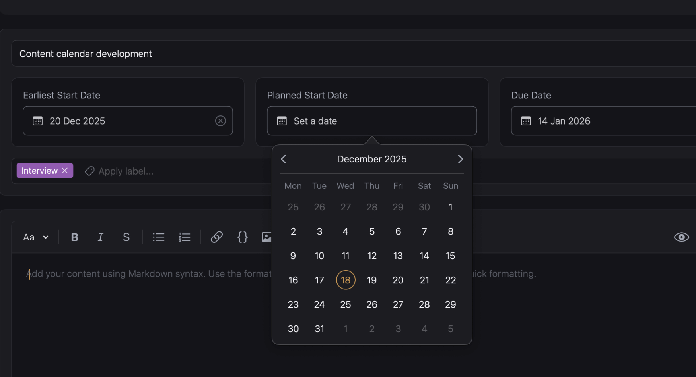This screenshot has width=696, height=377.
Task: Insert an image via the image icon
Action: (x=267, y=237)
